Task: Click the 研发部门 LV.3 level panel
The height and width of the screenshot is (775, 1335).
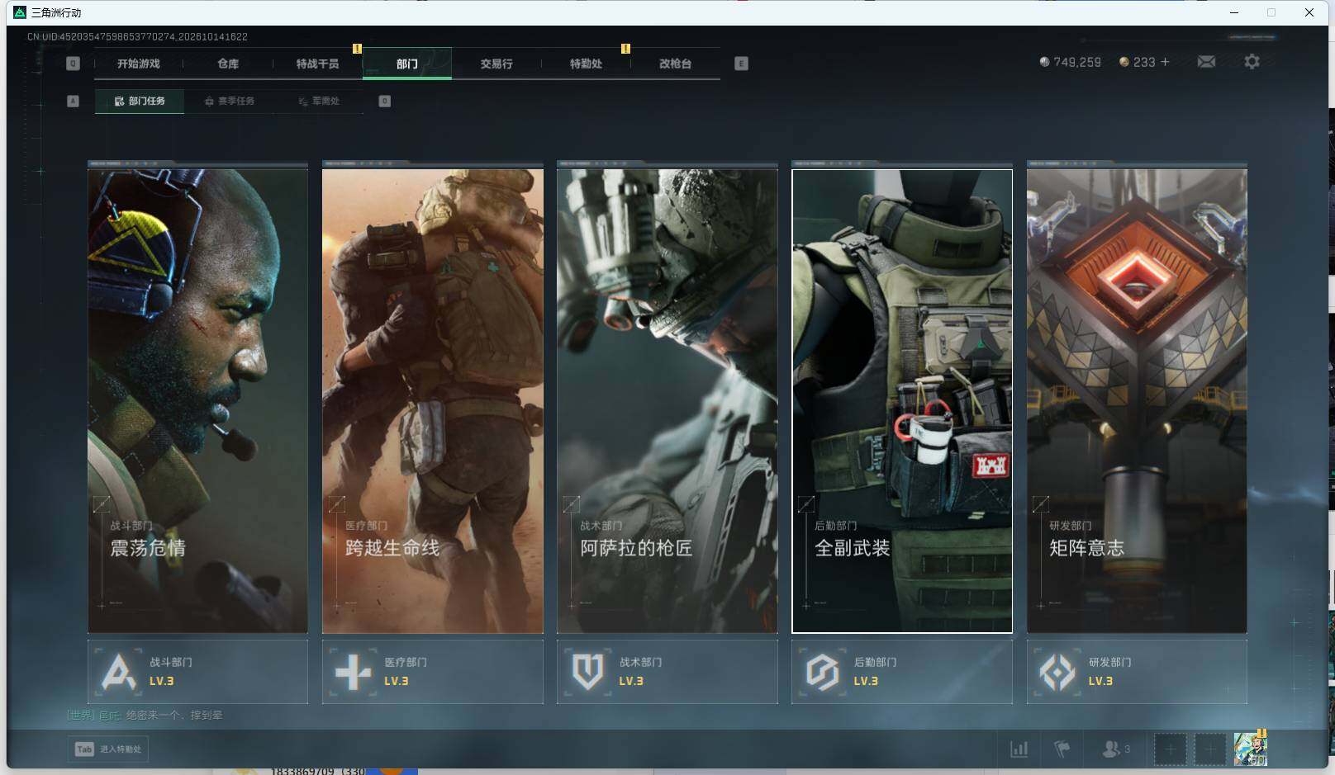Action: click(x=1137, y=672)
